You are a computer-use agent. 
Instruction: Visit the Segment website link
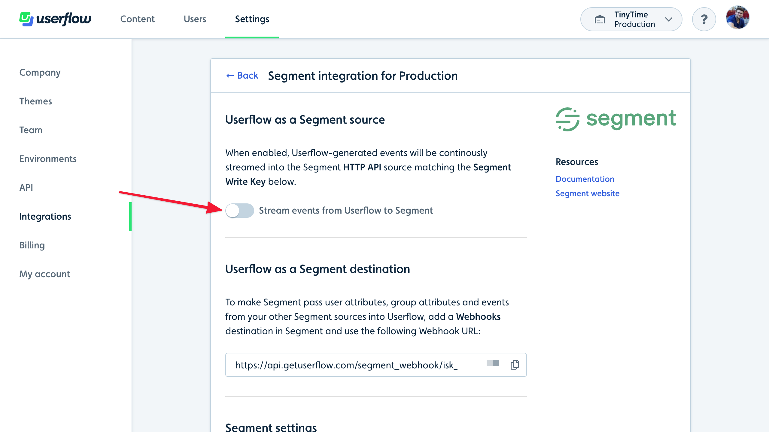point(587,193)
